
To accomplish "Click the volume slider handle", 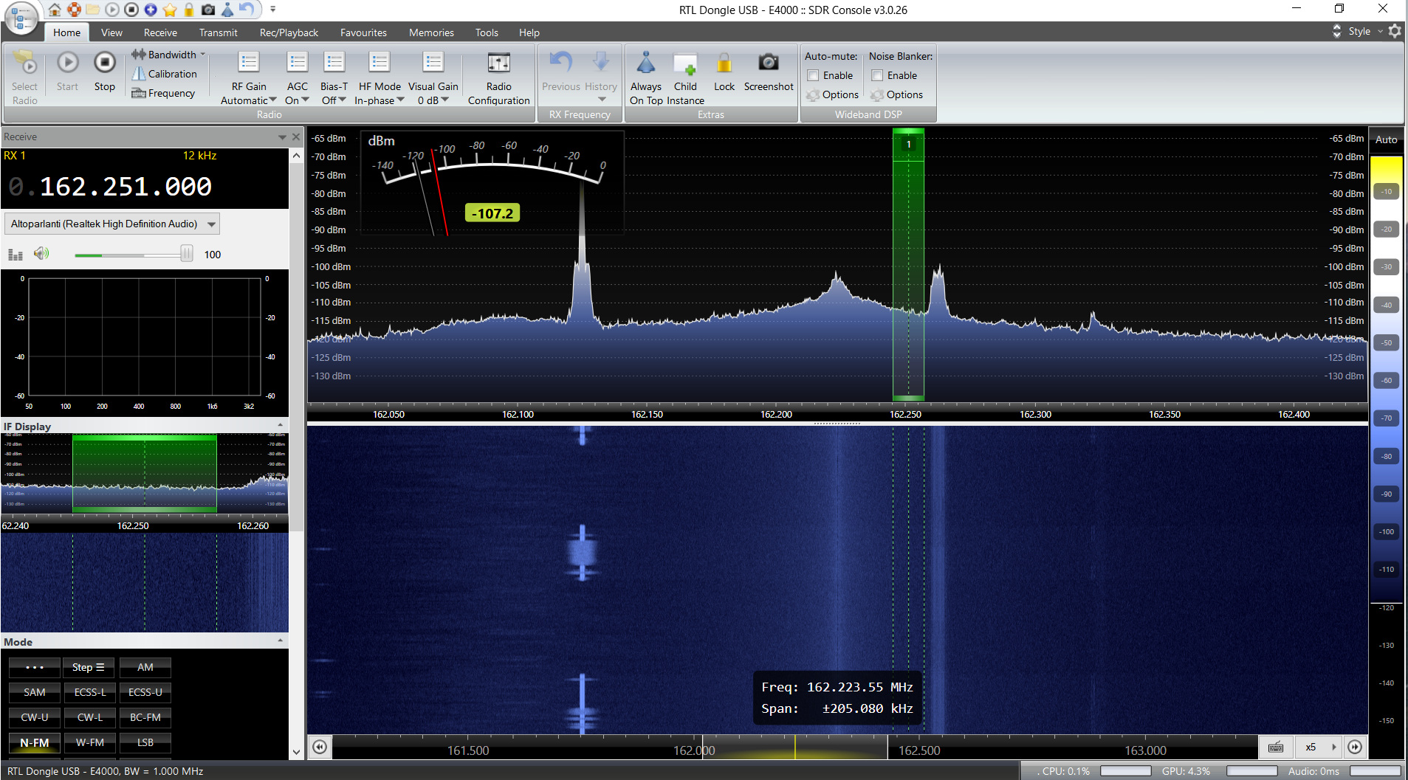I will tap(187, 254).
